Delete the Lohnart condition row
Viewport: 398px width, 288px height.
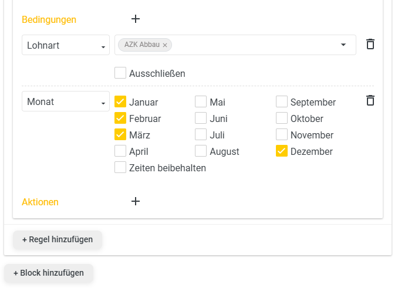[370, 44]
